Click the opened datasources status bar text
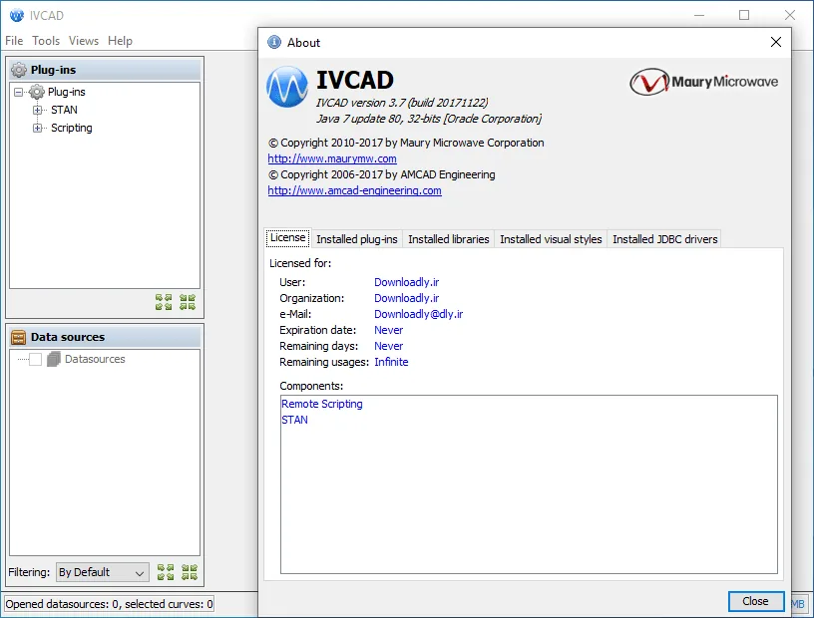Screen dimensions: 814x618 (x=109, y=604)
